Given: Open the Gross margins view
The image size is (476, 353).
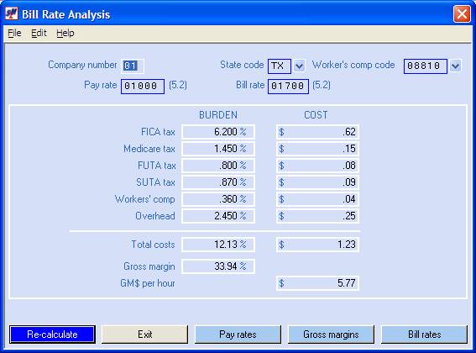Looking at the screenshot, I should 331,335.
